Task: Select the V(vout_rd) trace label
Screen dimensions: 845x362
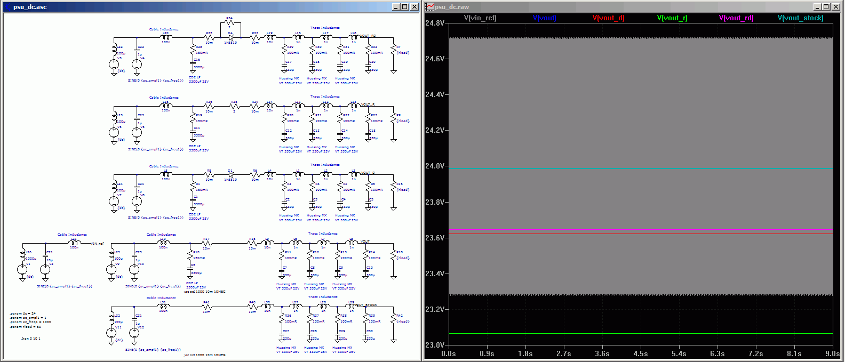Action: click(736, 18)
